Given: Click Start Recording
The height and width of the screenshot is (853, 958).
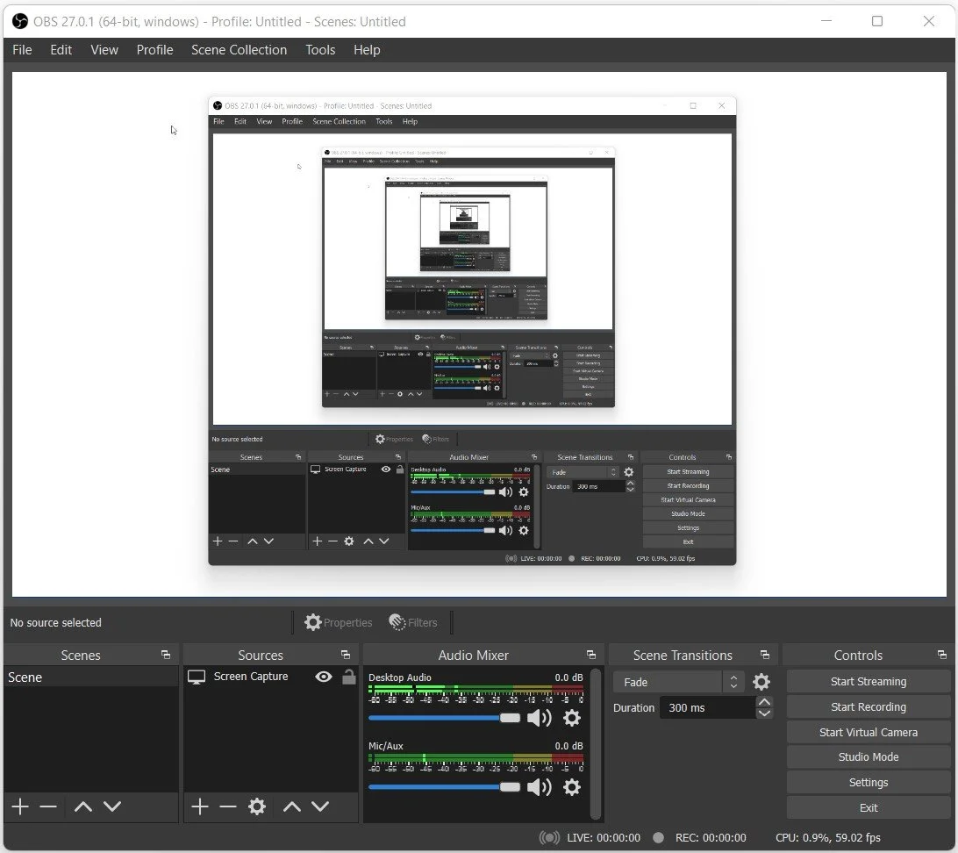Looking at the screenshot, I should pos(869,707).
